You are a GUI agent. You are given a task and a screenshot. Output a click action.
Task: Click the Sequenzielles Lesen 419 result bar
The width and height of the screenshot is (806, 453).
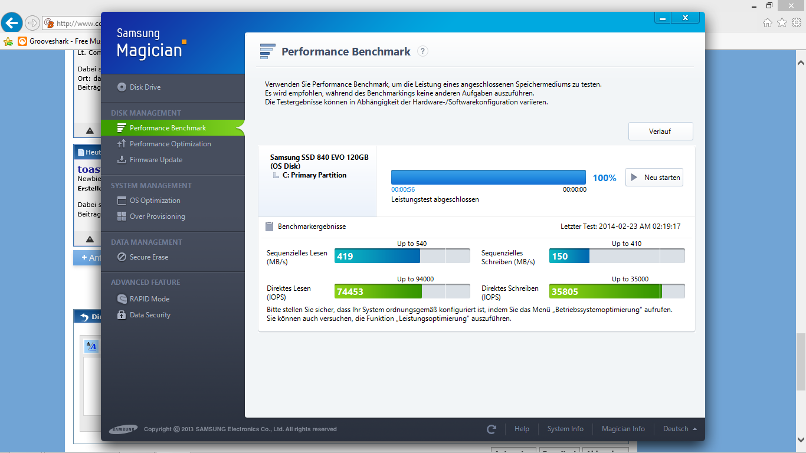click(402, 255)
